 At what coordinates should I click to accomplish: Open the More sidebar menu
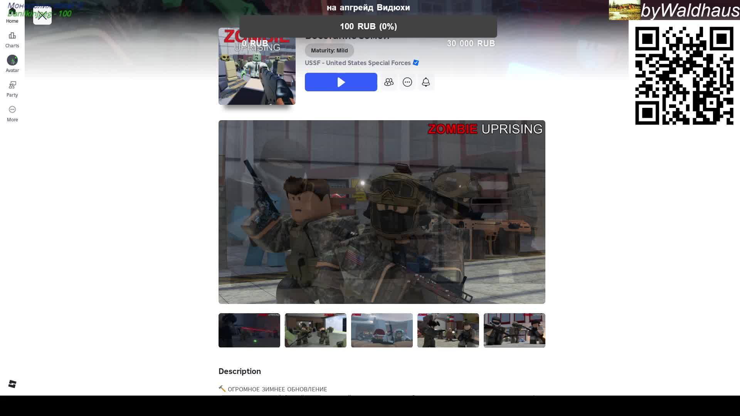[12, 114]
